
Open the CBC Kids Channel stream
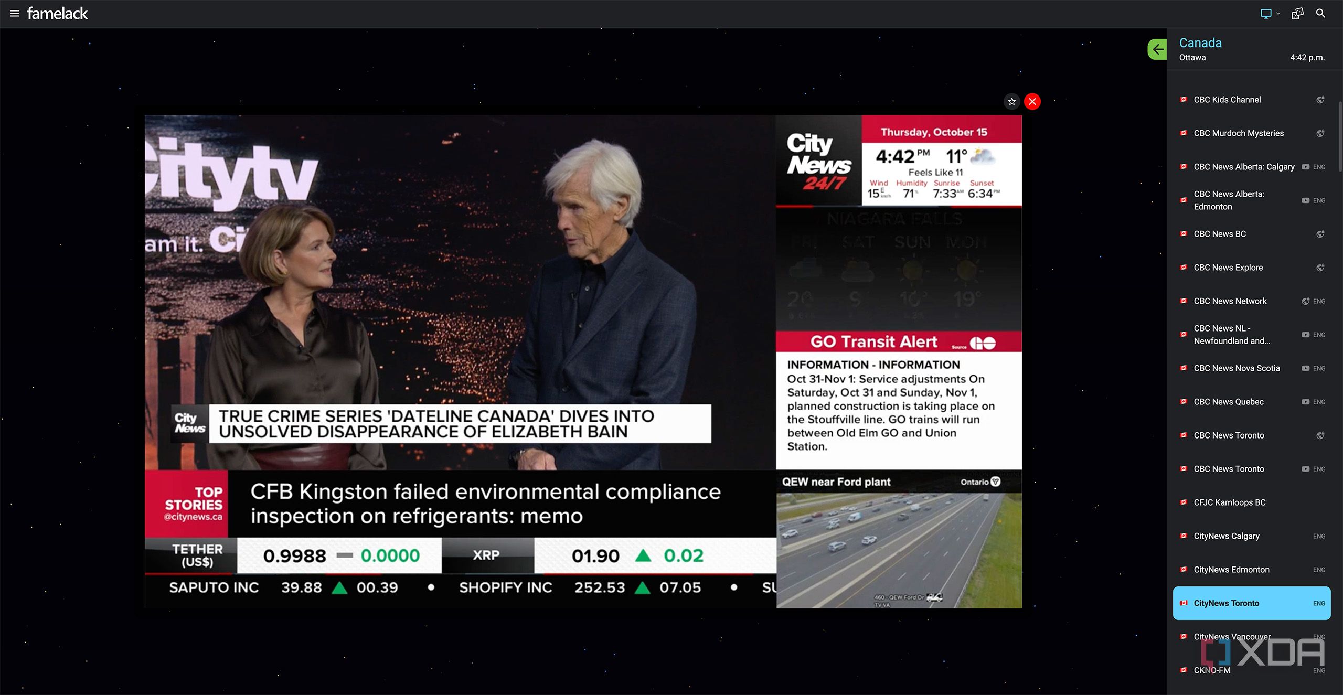coord(1252,100)
